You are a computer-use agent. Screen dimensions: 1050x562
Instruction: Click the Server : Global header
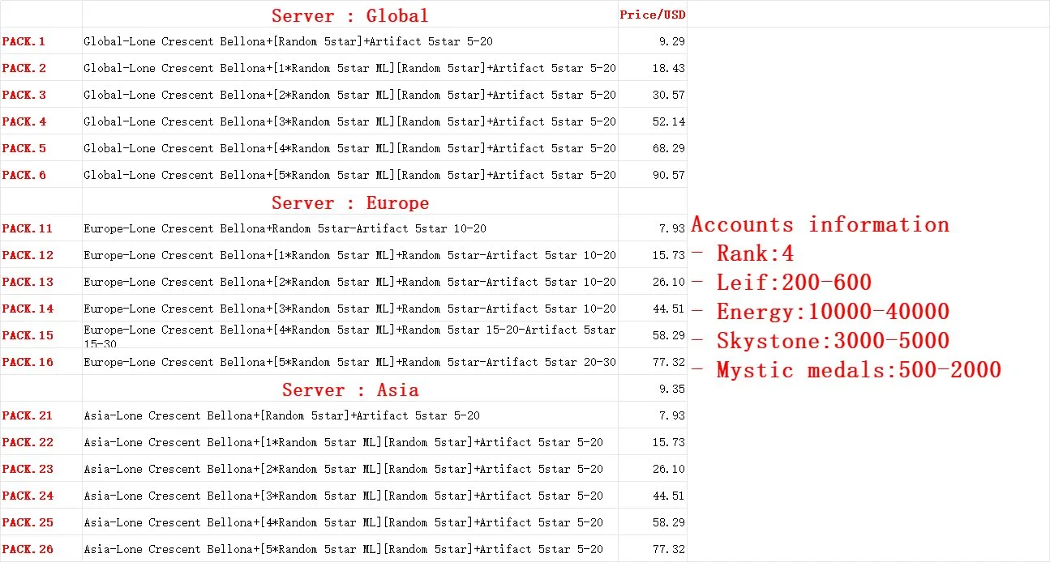pos(350,15)
